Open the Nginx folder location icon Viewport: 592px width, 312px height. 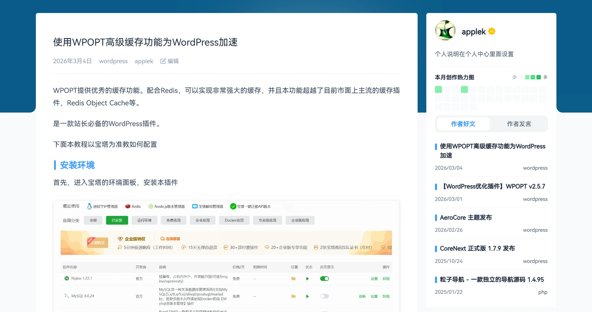(x=293, y=279)
